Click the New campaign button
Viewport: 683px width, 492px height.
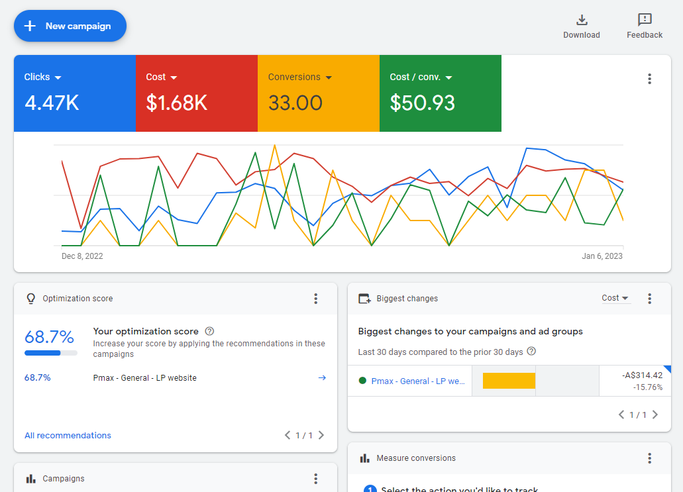tap(70, 26)
